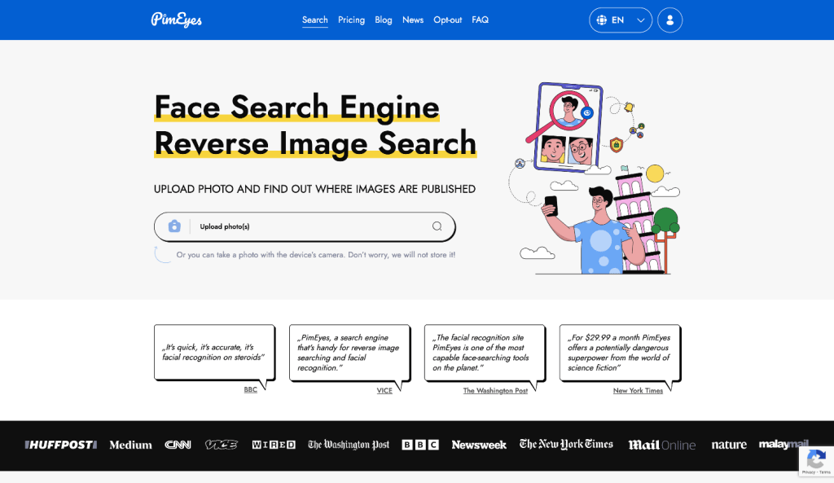Click the Mail Online logo
The image size is (834, 483).
coord(661,445)
